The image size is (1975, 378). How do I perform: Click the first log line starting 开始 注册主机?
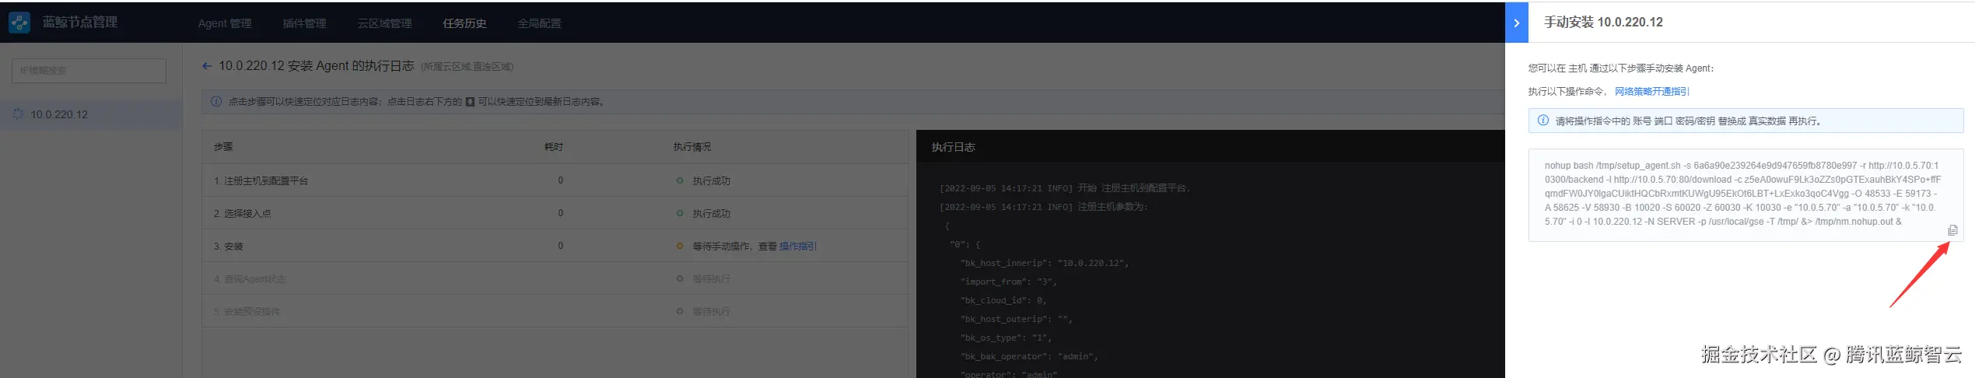tap(1065, 188)
